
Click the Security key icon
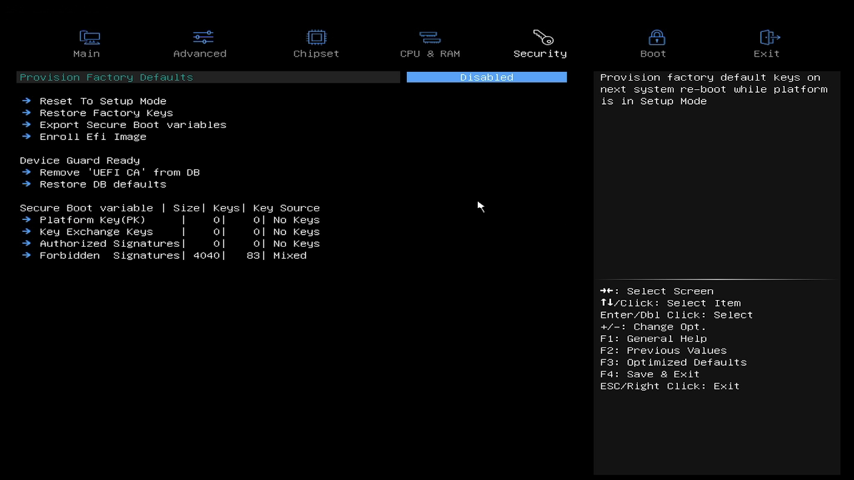coord(543,37)
